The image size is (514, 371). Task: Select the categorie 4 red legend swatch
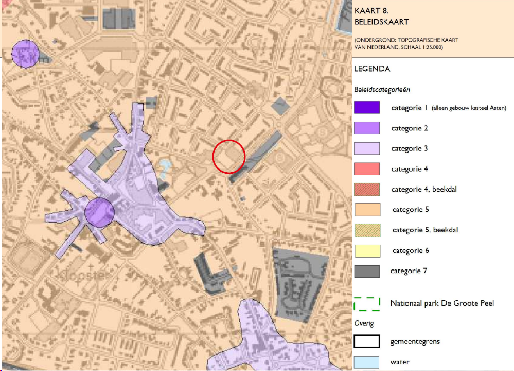(x=366, y=168)
